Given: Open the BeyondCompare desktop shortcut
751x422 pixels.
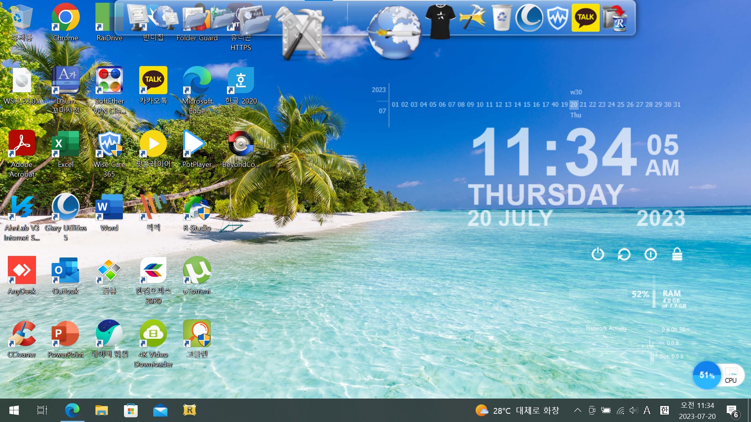Looking at the screenshot, I should point(241,144).
